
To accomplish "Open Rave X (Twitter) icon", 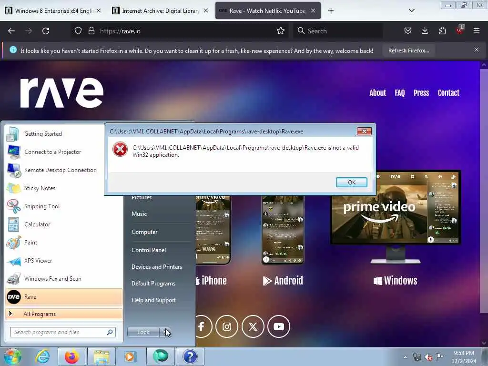I will coord(253,326).
